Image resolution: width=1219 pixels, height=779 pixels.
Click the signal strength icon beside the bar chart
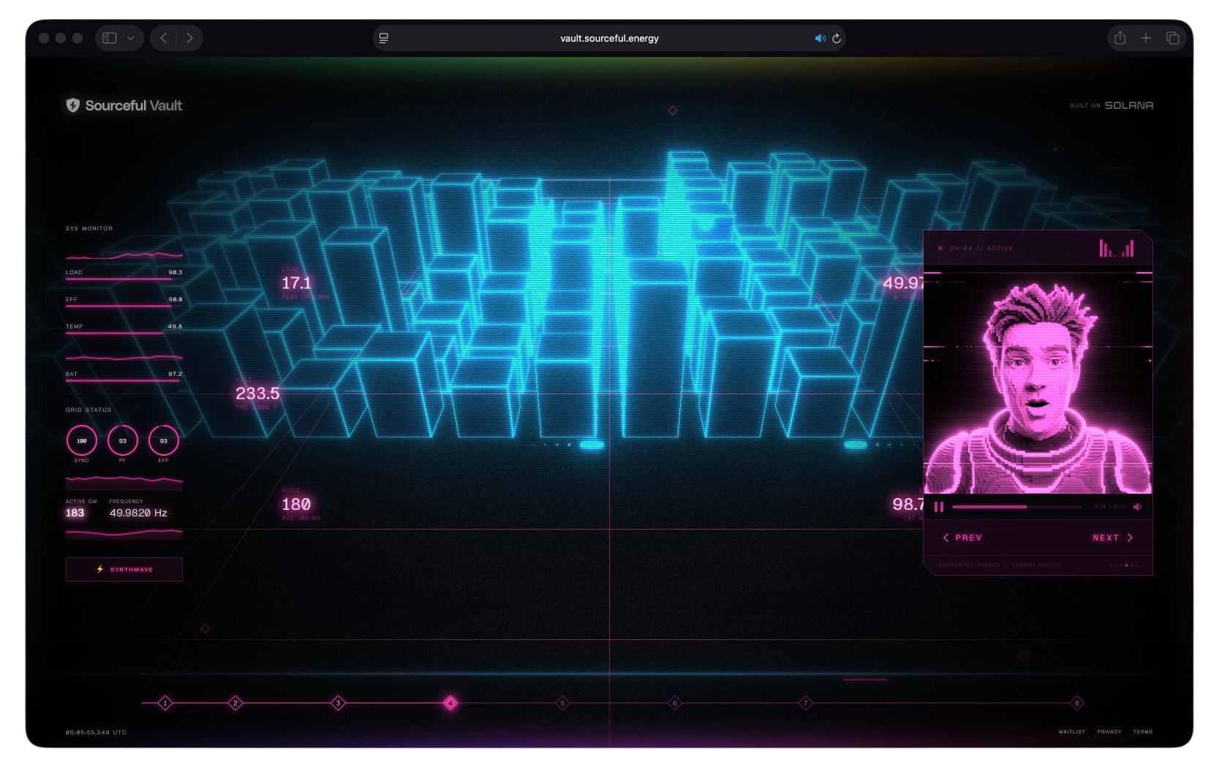pos(1129,249)
